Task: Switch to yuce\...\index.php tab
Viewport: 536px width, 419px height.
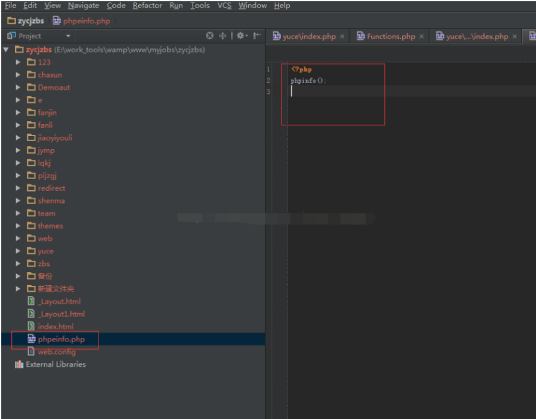Action: (x=477, y=36)
